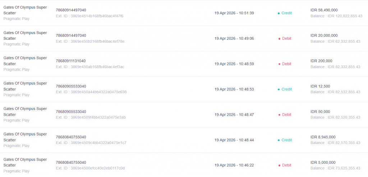Select transaction ID 78680911131040

click(71, 61)
